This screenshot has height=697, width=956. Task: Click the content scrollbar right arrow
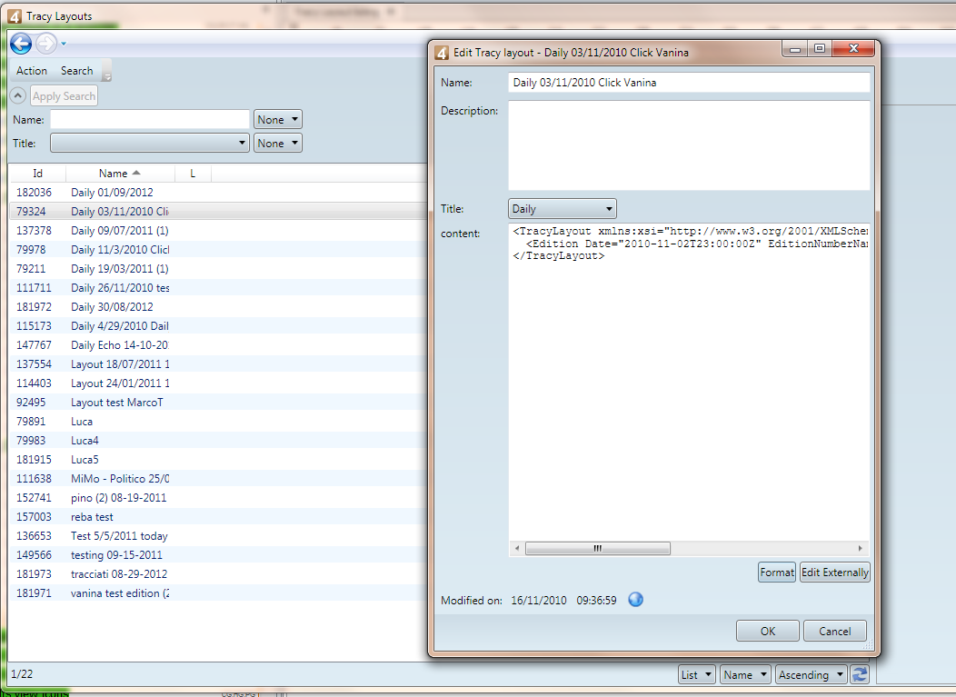[861, 548]
